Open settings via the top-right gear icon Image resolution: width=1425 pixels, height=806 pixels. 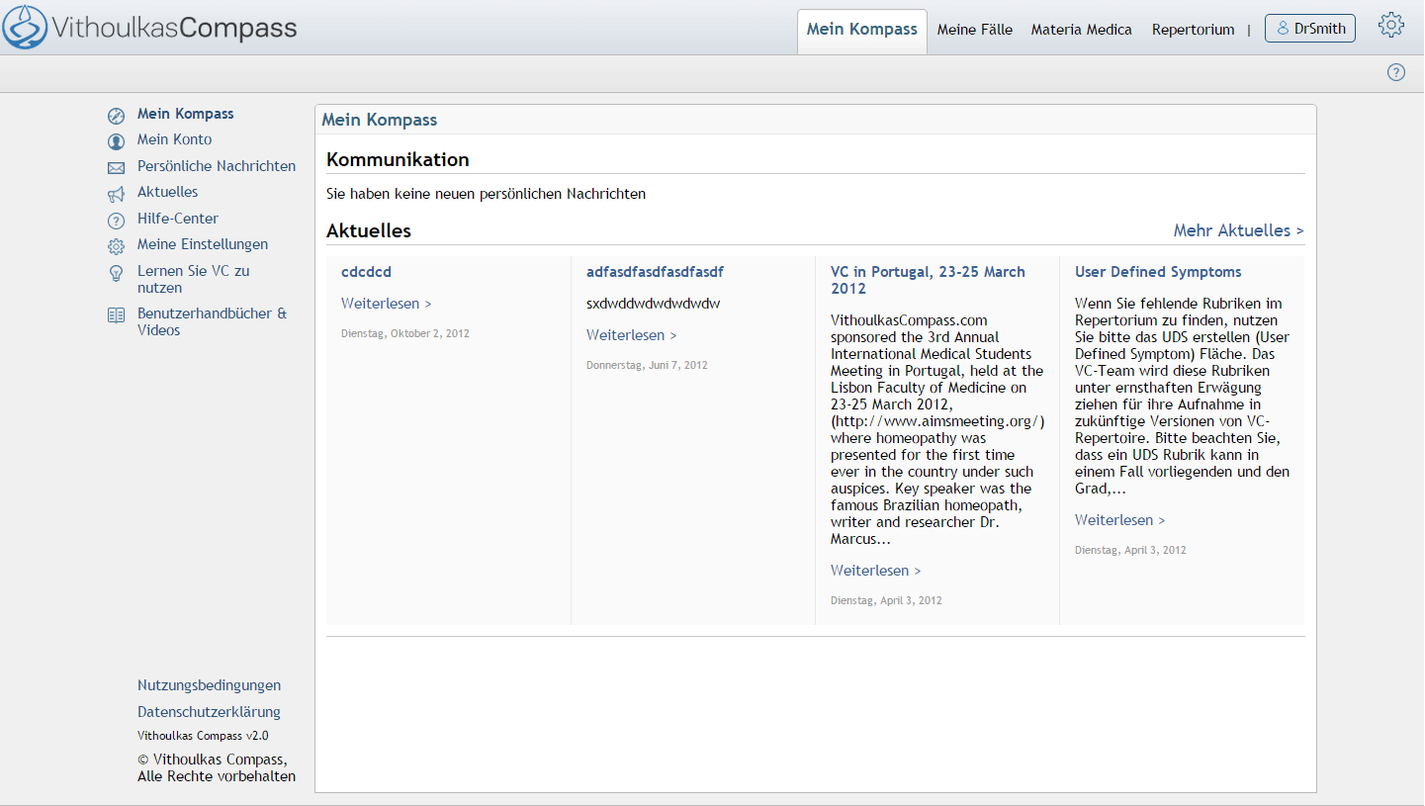tap(1390, 26)
